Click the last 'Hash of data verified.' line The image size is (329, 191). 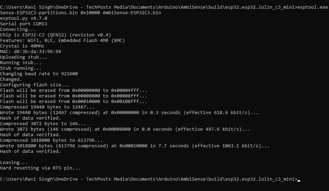pos(31,151)
